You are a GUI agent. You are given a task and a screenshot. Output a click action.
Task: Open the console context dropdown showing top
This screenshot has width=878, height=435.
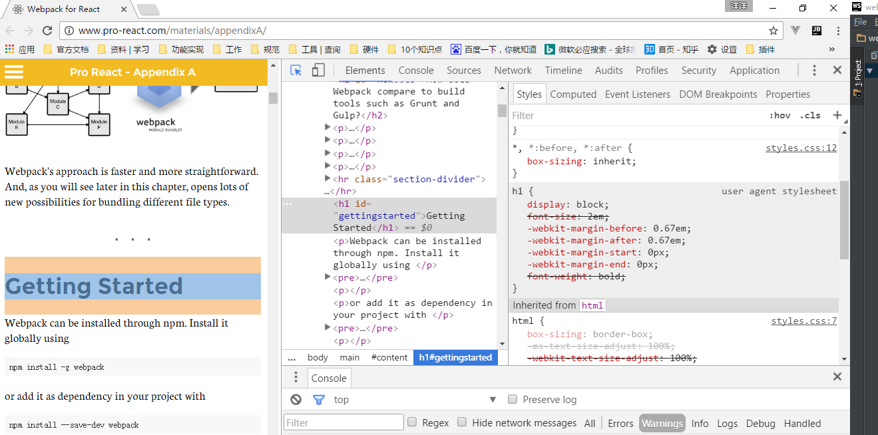[415, 400]
